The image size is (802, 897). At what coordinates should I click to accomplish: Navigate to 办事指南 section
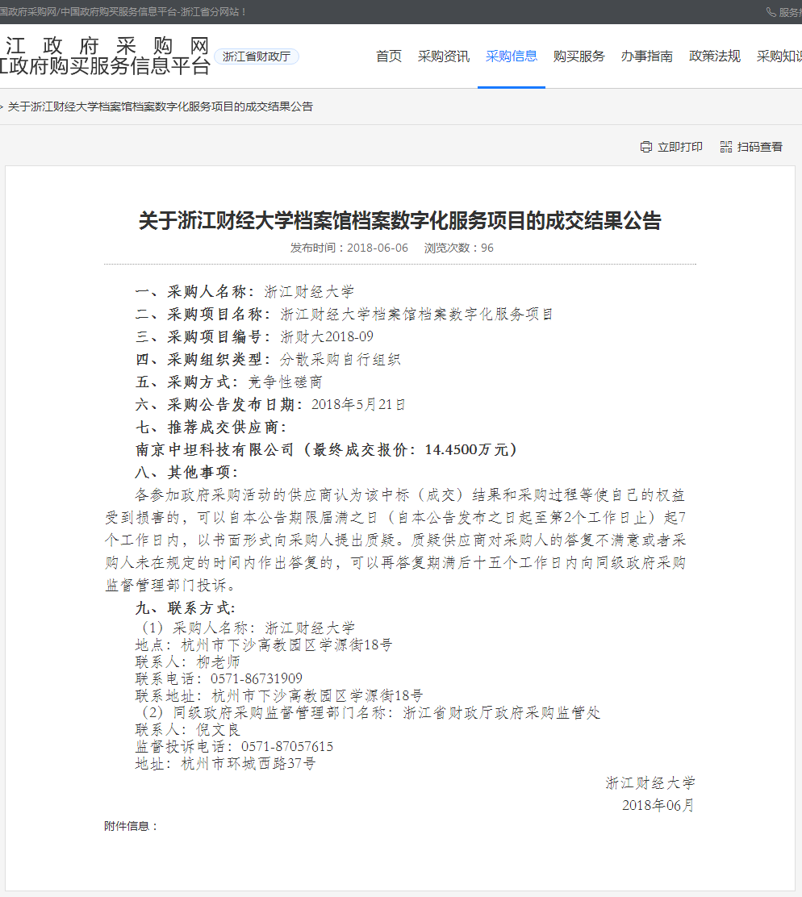[x=647, y=56]
